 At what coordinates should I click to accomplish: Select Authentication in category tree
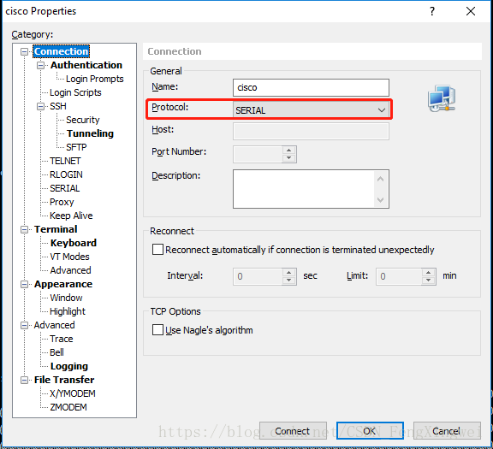pos(86,65)
